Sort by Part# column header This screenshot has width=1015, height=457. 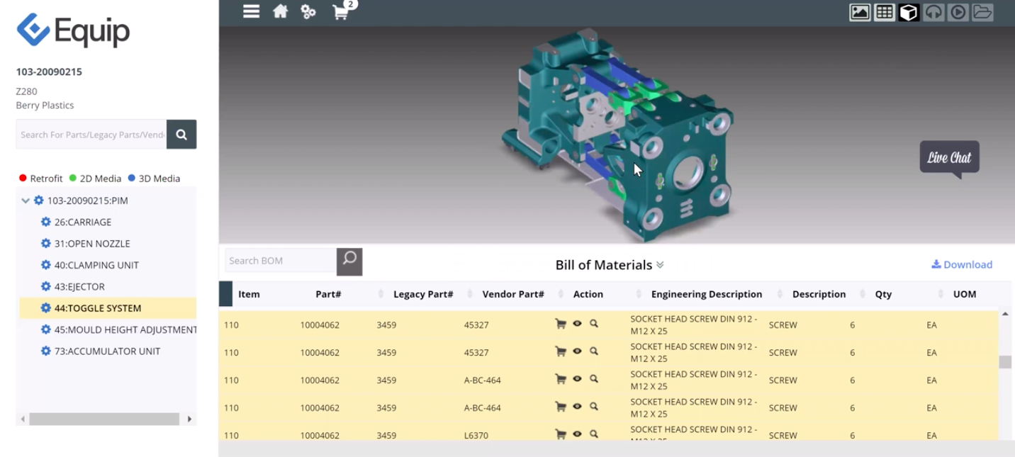(328, 294)
